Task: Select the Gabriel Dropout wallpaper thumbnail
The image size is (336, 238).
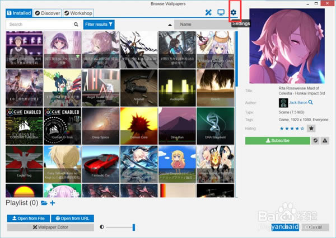Action: coord(177,164)
